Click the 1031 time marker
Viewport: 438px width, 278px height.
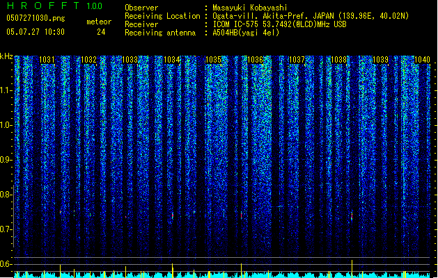tap(47, 60)
